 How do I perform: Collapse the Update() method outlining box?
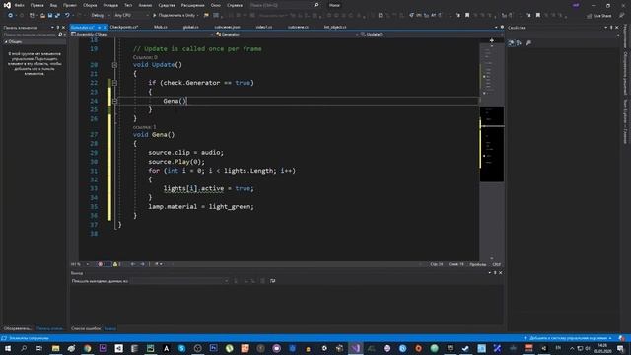point(114,65)
